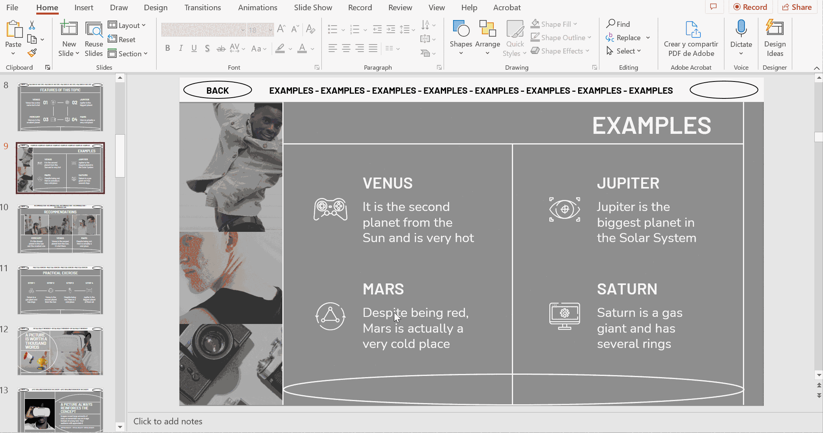Click the Format Painter brush icon

click(x=32, y=53)
